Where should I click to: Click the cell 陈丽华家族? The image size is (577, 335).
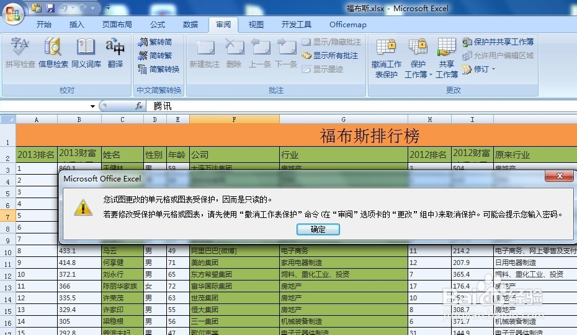point(122,286)
